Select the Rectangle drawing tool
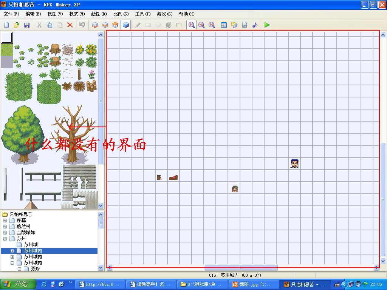387x290 pixels. tap(148, 25)
